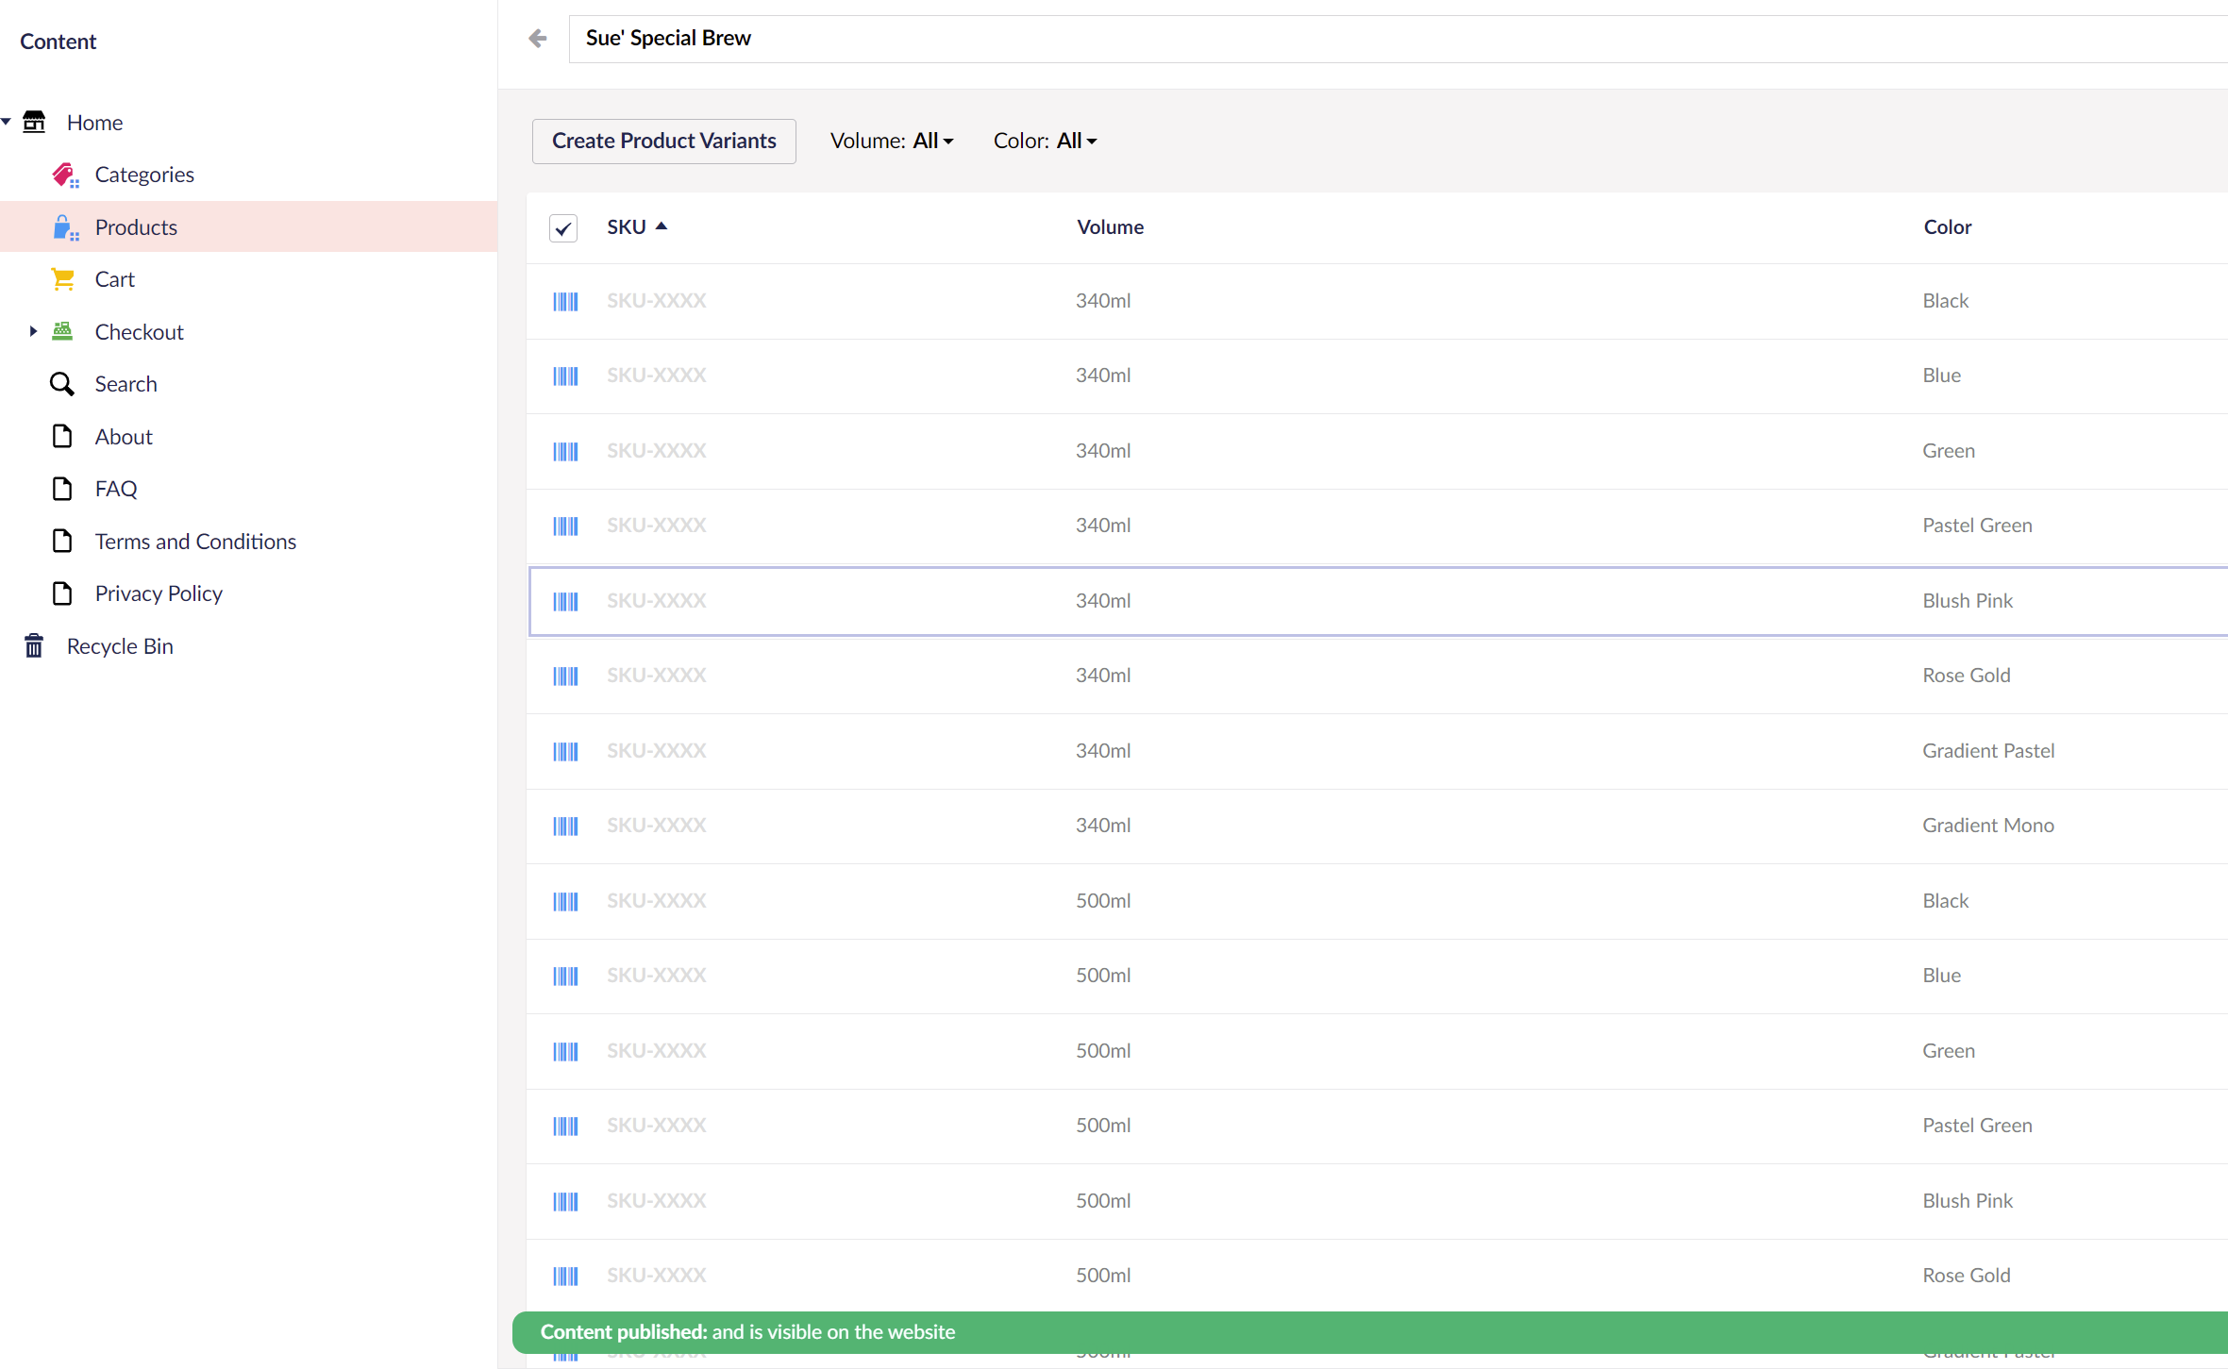Screen dimensions: 2228x1369
Task: Click the Categories tag icon
Action: click(x=65, y=175)
